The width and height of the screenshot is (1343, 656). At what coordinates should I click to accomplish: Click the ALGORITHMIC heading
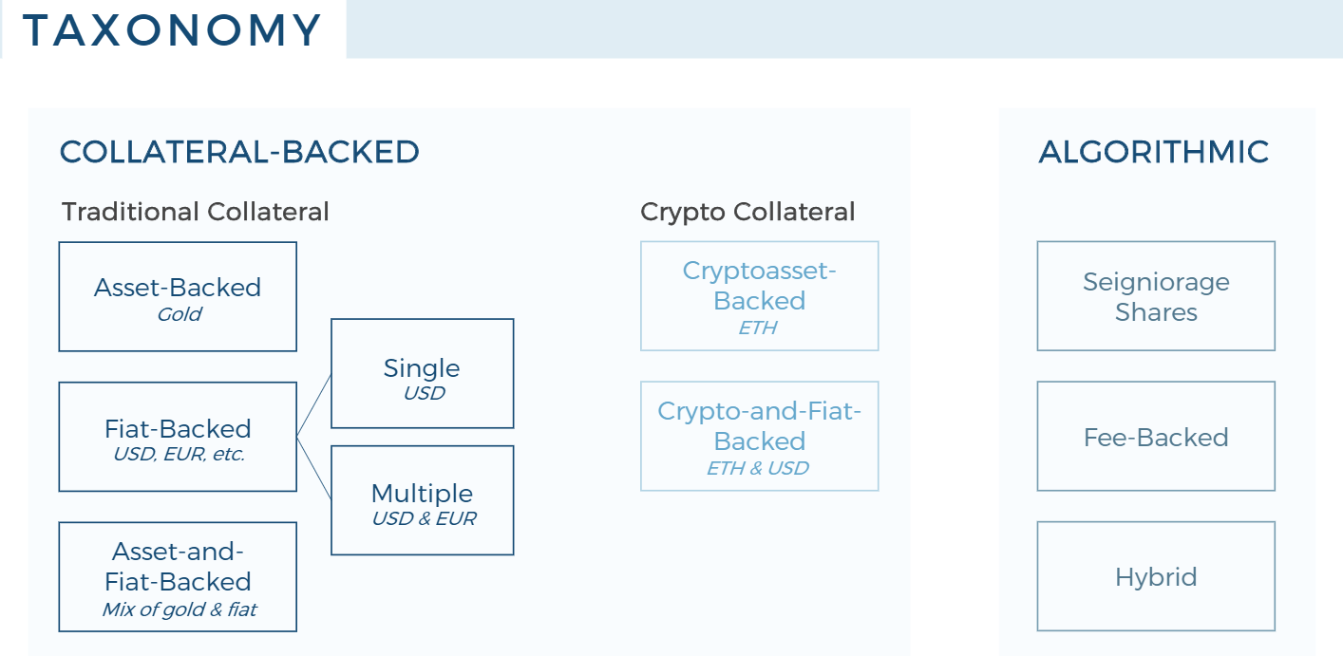click(1154, 152)
